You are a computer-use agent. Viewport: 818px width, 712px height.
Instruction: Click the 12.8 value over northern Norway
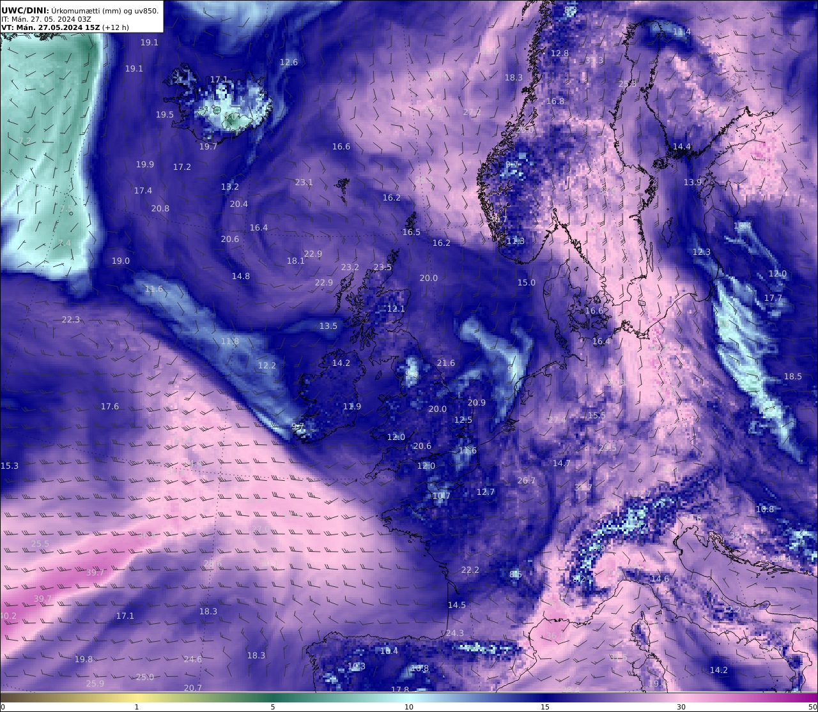click(560, 53)
